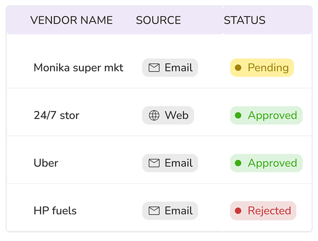This screenshot has height=241, width=318.
Task: Click the red dot in Rejected badge
Action: (238, 211)
